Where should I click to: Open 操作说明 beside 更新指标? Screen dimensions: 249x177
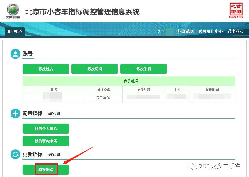tap(54, 155)
